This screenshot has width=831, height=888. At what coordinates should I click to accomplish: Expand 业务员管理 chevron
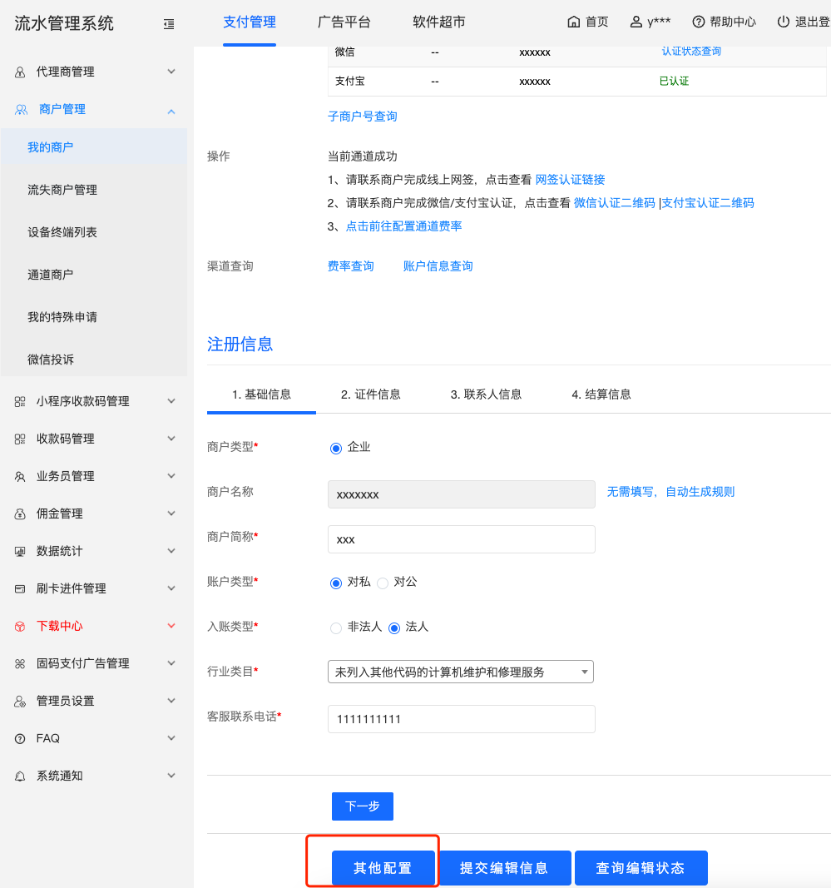tap(171, 476)
